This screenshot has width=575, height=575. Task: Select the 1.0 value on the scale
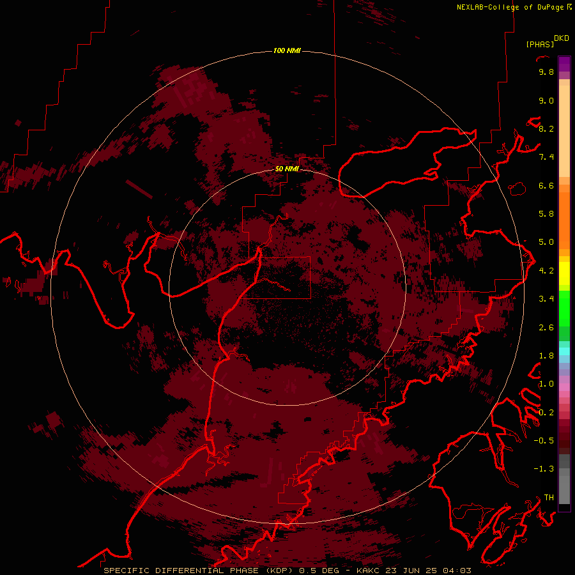tap(546, 384)
